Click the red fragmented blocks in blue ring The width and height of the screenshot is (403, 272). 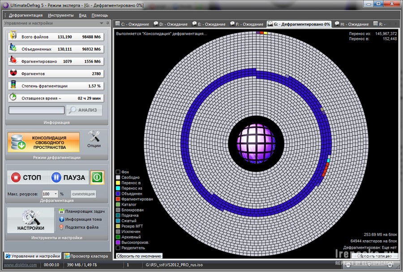(325, 169)
